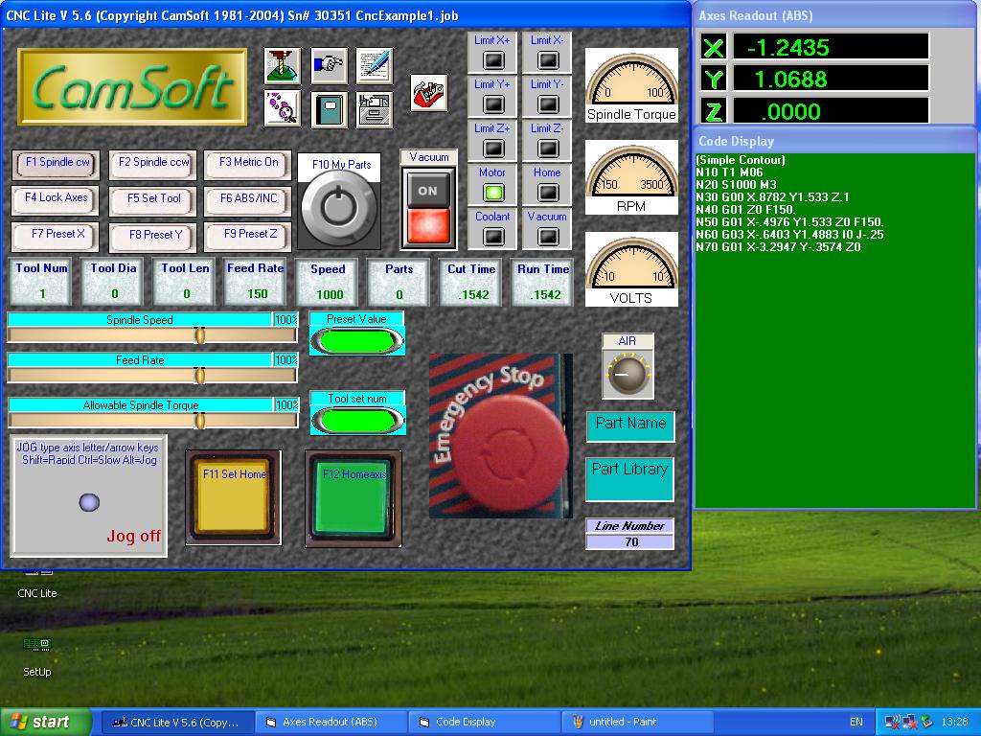This screenshot has height=736, width=981.
Task: Click the 3D milling spindle icon
Action: (x=283, y=65)
